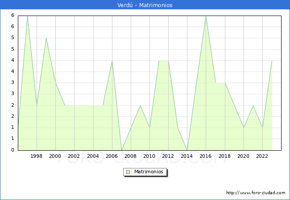Select the 2010 x-axis label
This screenshot has height=200, width=290.
click(149, 156)
